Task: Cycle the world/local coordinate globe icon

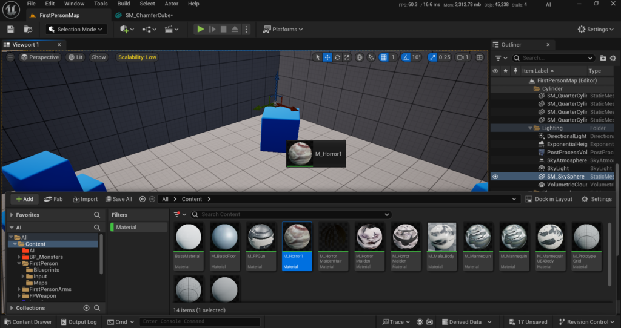Action: [359, 57]
